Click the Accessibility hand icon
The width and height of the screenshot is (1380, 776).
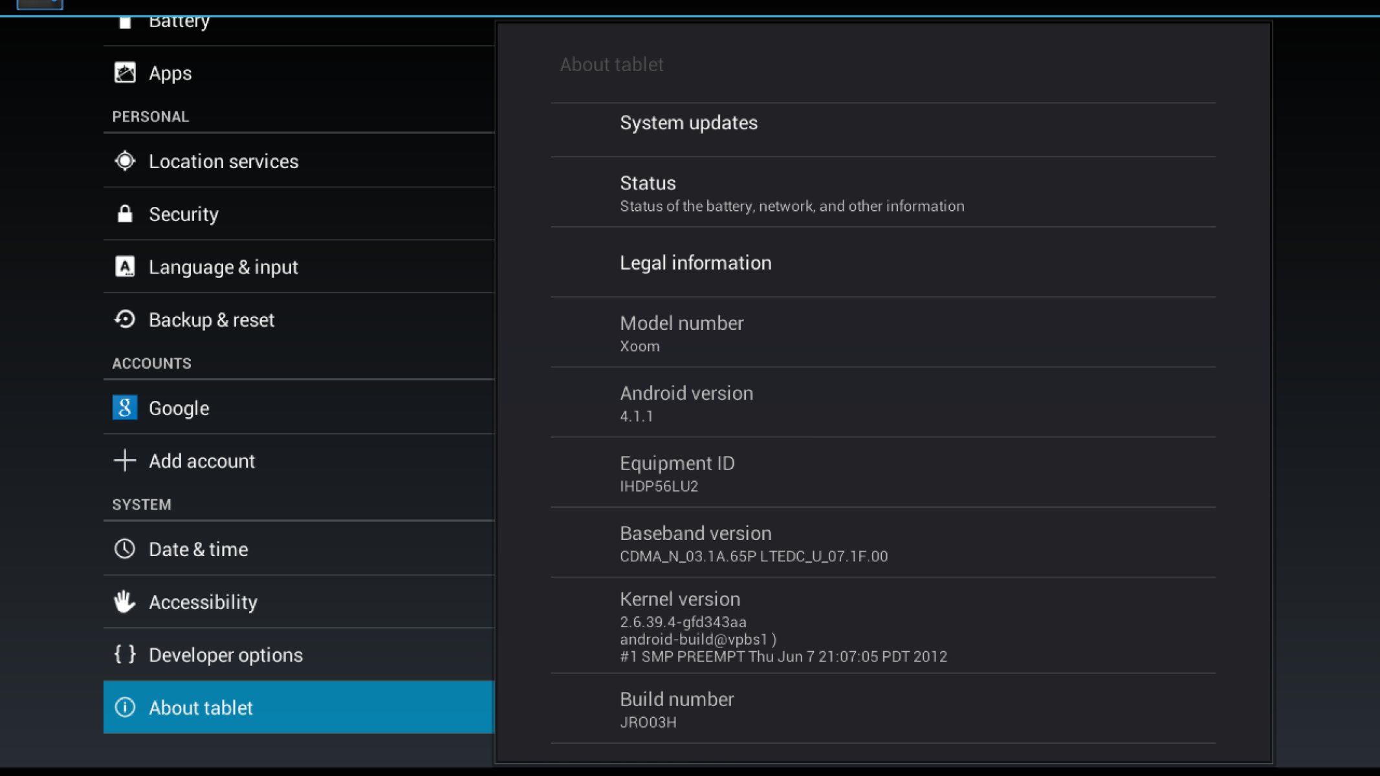(x=125, y=602)
